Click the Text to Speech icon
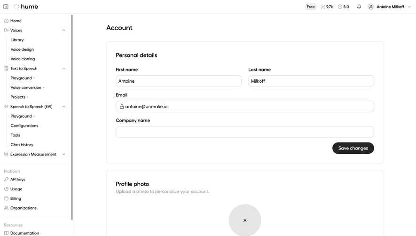Screen dimensions: 416x236 (7, 69)
